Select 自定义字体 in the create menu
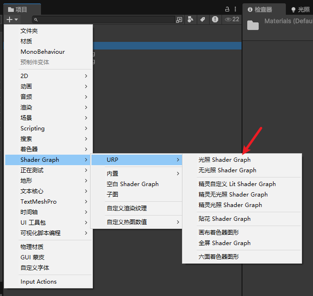 click(x=48, y=268)
